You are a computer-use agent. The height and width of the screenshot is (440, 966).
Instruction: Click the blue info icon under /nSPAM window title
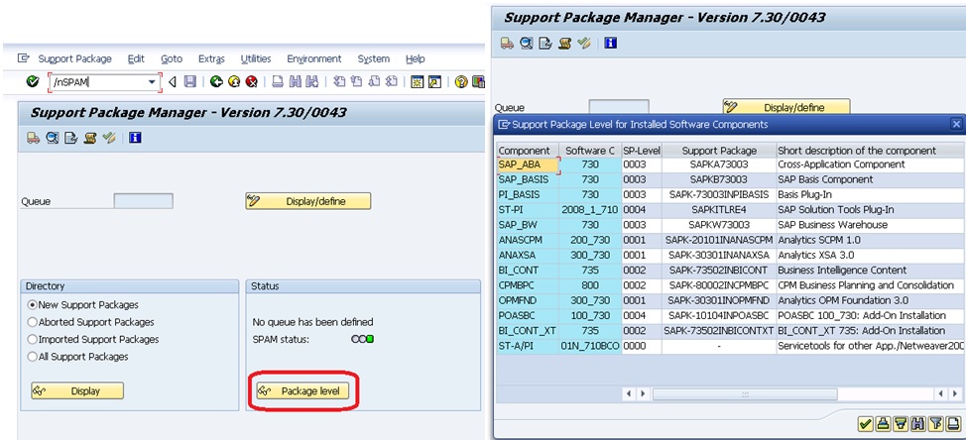136,138
